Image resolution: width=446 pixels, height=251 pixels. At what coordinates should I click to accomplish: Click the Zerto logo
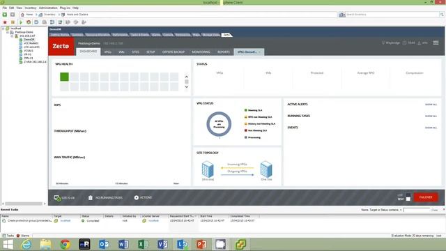pyautogui.click(x=61, y=46)
